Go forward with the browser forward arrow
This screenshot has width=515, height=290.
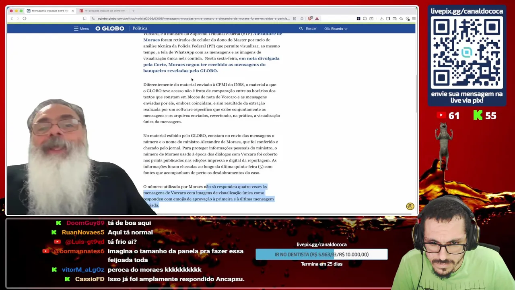pyautogui.click(x=17, y=19)
